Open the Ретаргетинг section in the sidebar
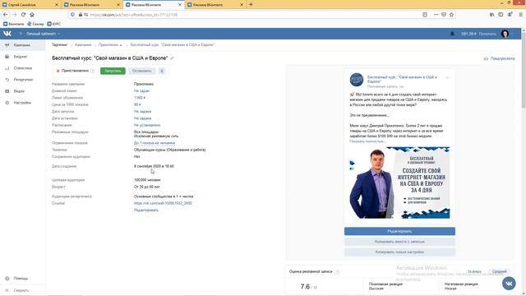This screenshot has width=526, height=296. pyautogui.click(x=22, y=80)
